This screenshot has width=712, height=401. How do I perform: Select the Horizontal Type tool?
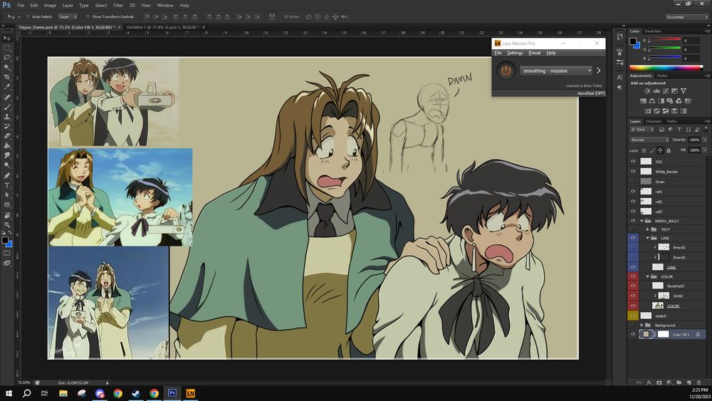click(7, 185)
